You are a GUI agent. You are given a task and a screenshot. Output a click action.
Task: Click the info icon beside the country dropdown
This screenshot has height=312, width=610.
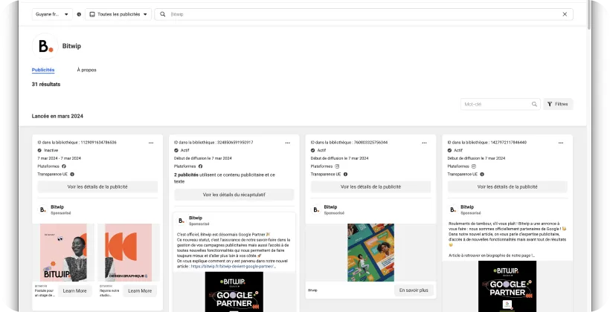[79, 14]
